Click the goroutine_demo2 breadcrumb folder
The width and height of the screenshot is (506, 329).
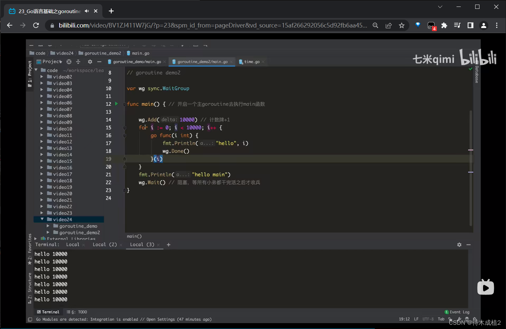pos(100,53)
